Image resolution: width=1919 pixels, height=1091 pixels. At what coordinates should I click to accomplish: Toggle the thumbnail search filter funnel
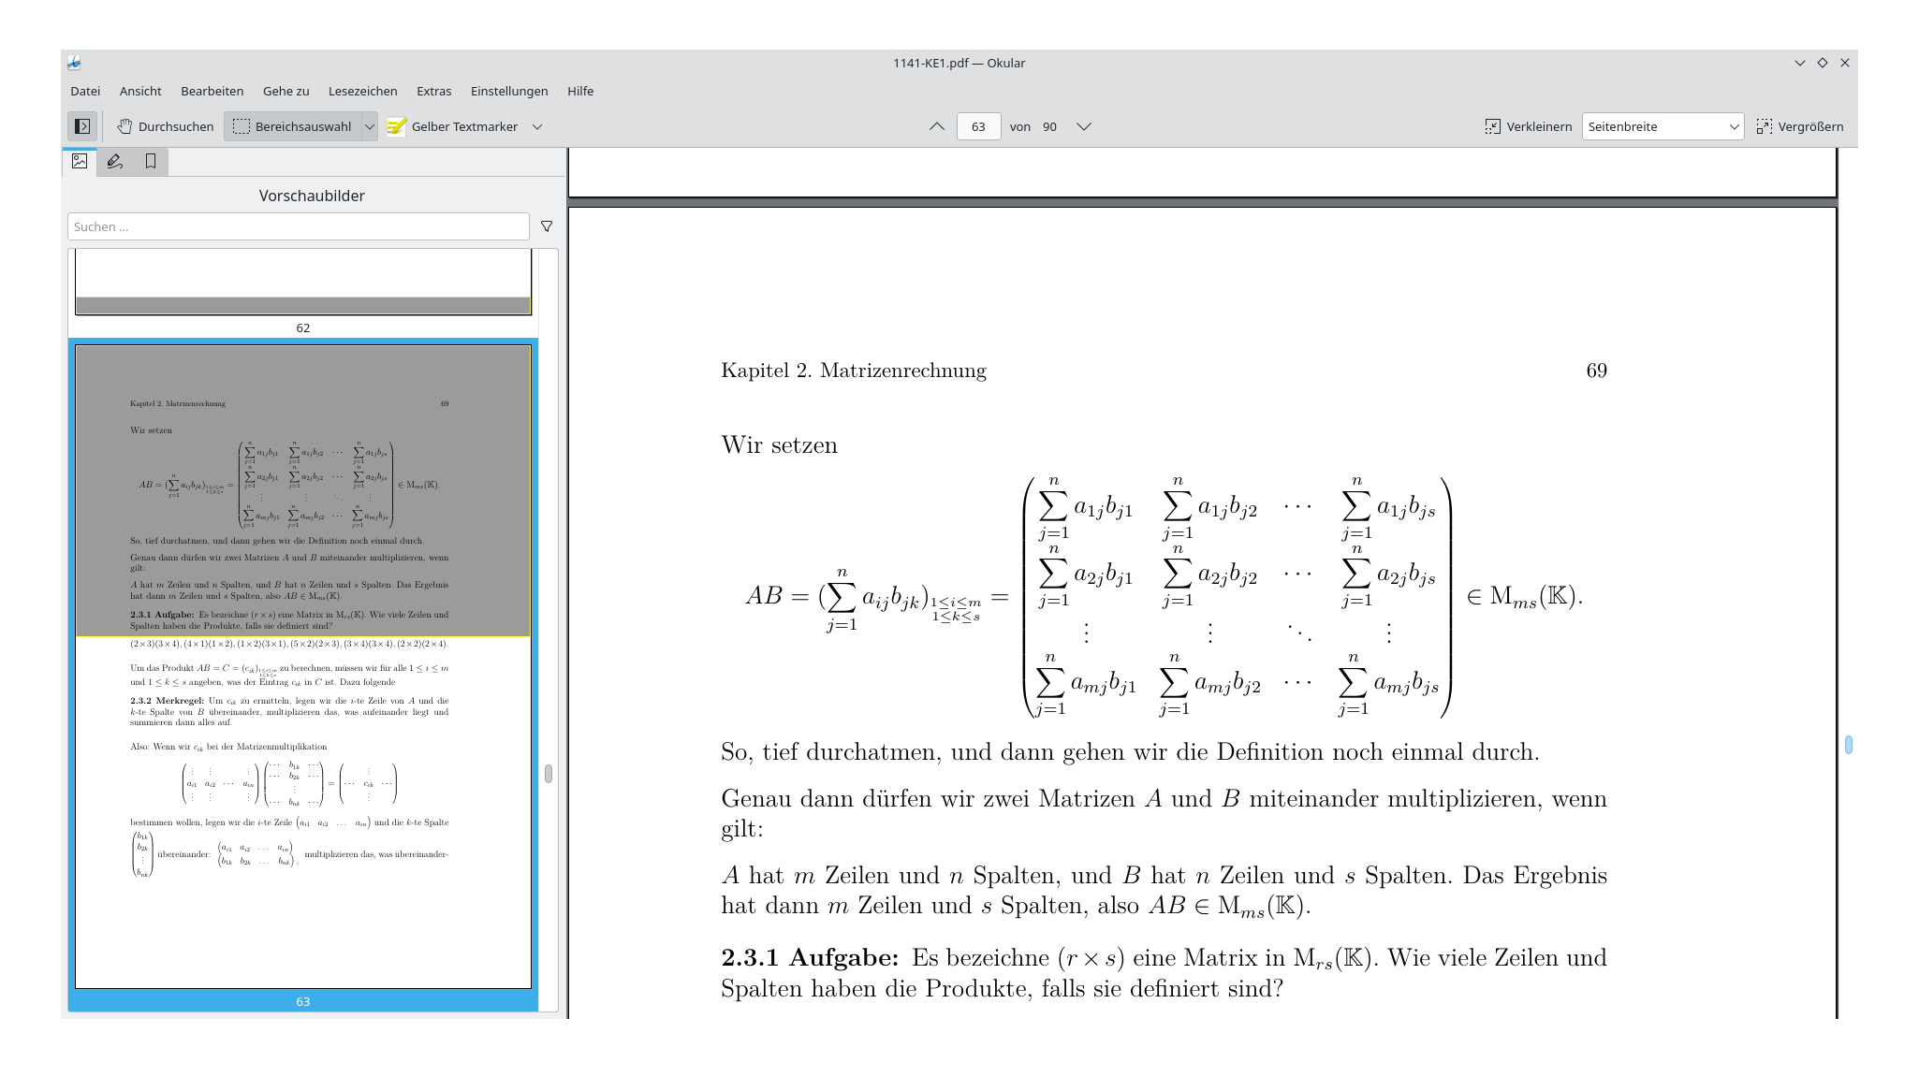point(546,225)
